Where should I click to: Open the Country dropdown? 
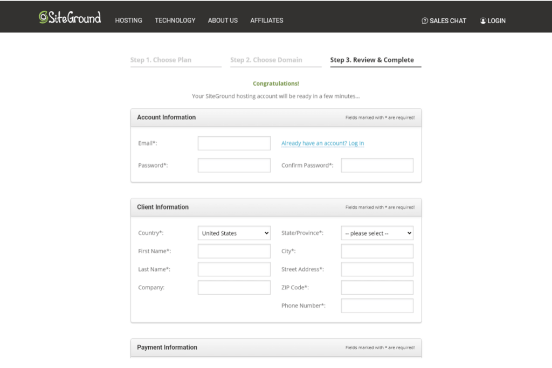coord(233,233)
